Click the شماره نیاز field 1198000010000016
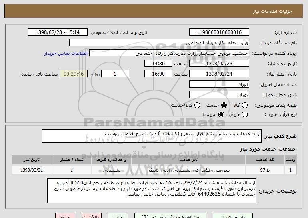Screen dimensions: 308x218 (x=219, y=32)
